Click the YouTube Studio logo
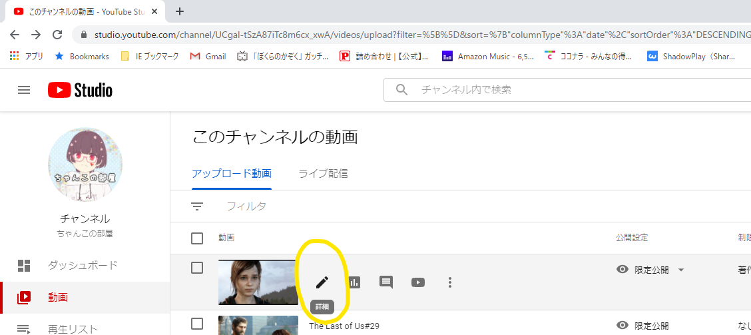The height and width of the screenshot is (335, 751). [80, 90]
